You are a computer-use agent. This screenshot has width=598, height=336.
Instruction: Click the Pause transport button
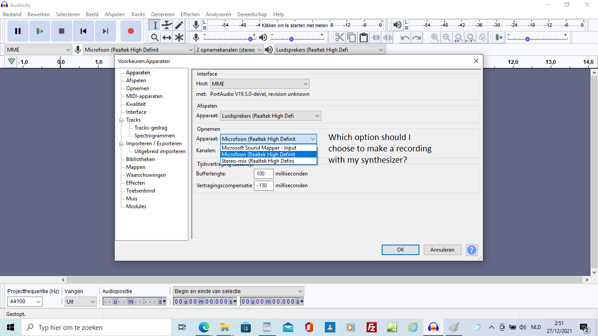[18, 31]
